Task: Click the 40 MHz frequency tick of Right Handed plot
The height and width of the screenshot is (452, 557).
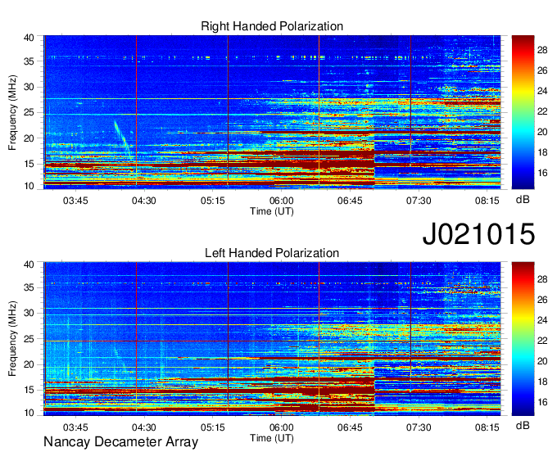Action: [29, 38]
